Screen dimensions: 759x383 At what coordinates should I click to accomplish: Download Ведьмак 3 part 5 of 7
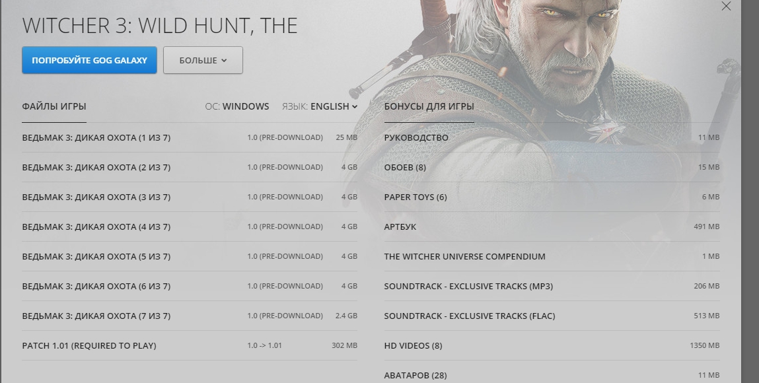[96, 257]
